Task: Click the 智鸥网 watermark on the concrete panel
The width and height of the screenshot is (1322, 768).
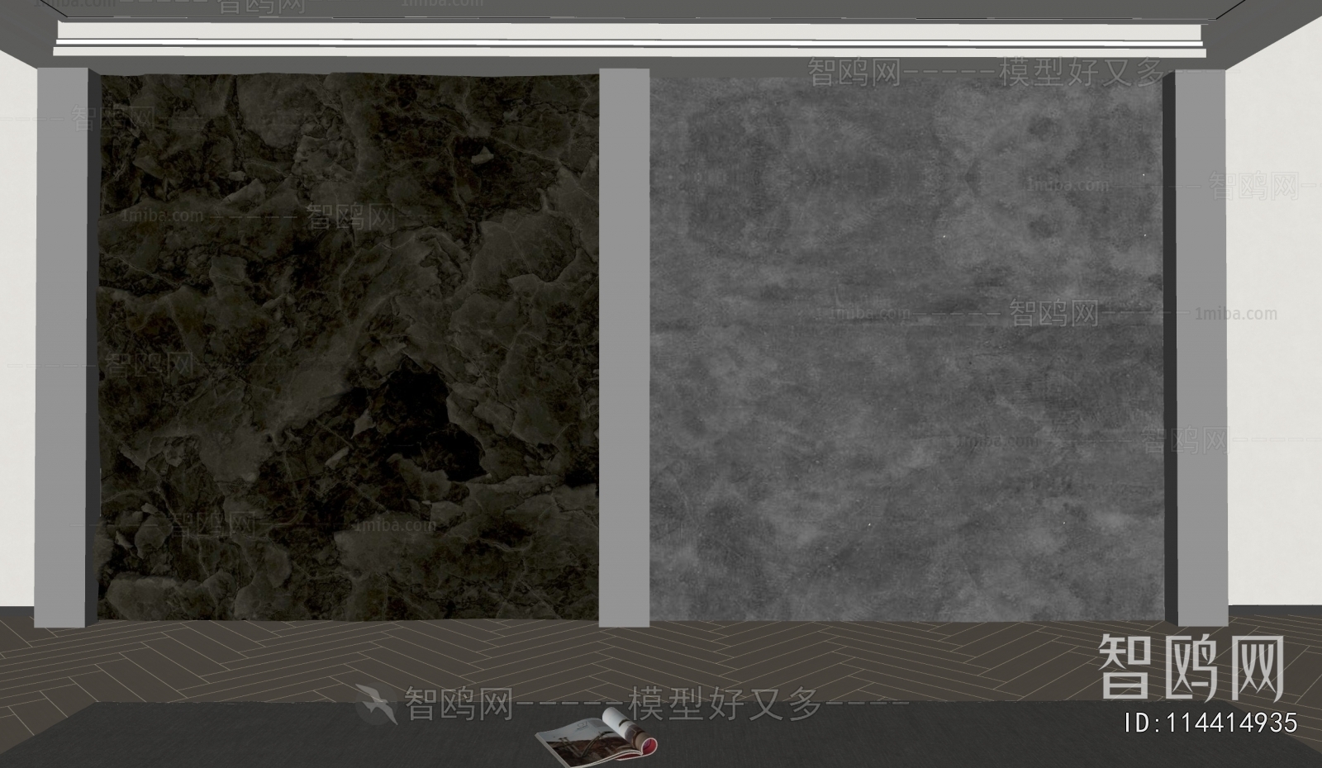Action: [1054, 314]
